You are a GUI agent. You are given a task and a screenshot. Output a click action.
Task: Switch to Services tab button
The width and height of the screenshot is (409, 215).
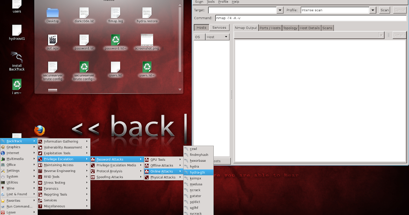219,28
